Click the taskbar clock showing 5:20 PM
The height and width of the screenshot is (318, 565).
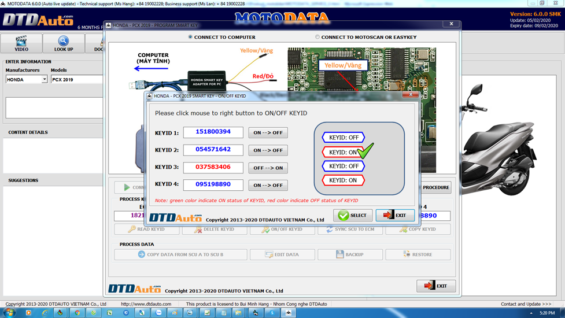(x=547, y=313)
